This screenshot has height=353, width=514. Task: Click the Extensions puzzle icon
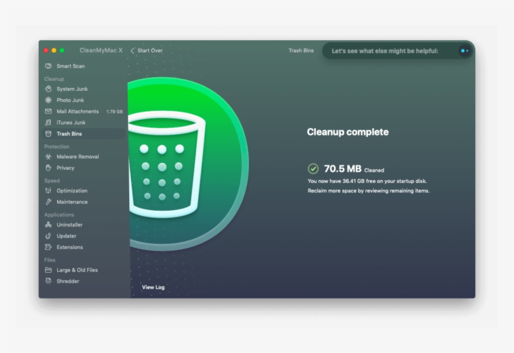(x=48, y=247)
